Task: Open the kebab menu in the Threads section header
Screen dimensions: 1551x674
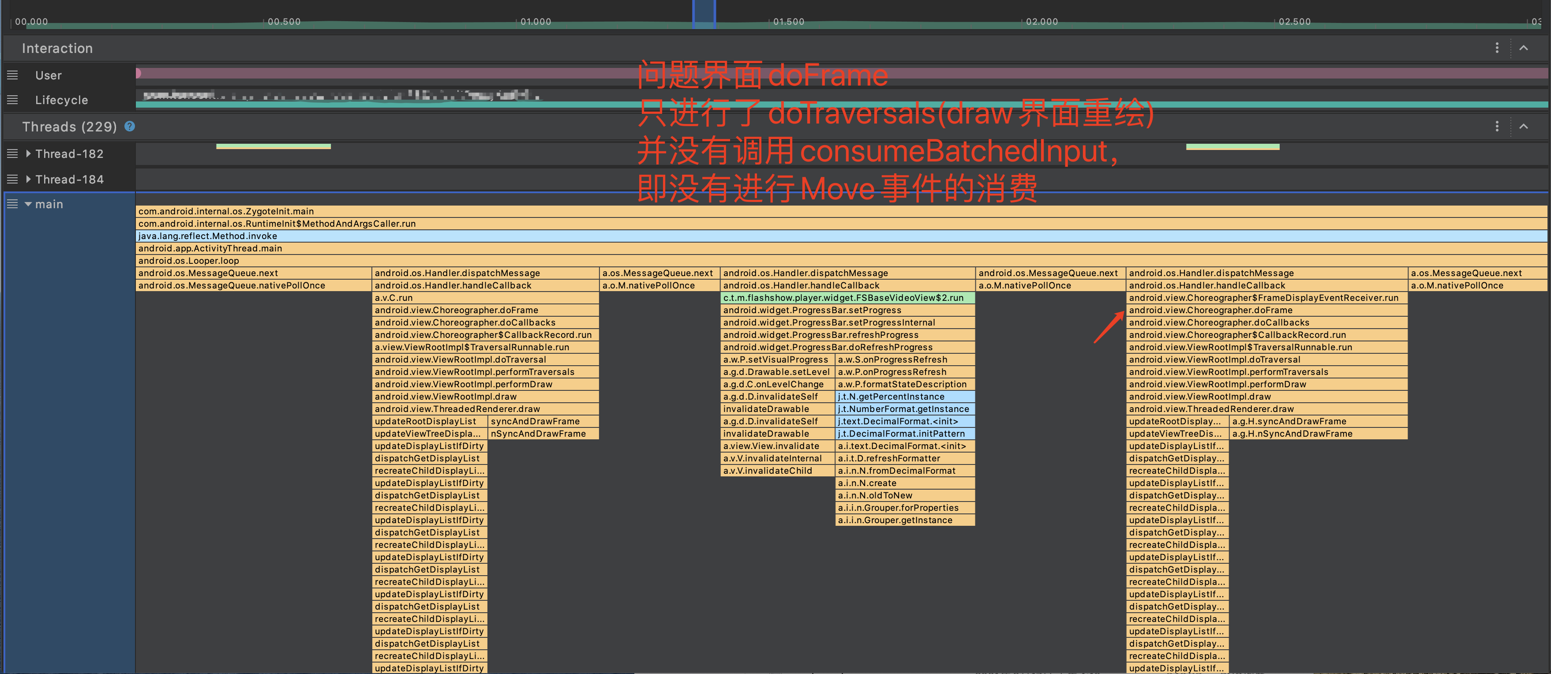Action: coord(1498,127)
